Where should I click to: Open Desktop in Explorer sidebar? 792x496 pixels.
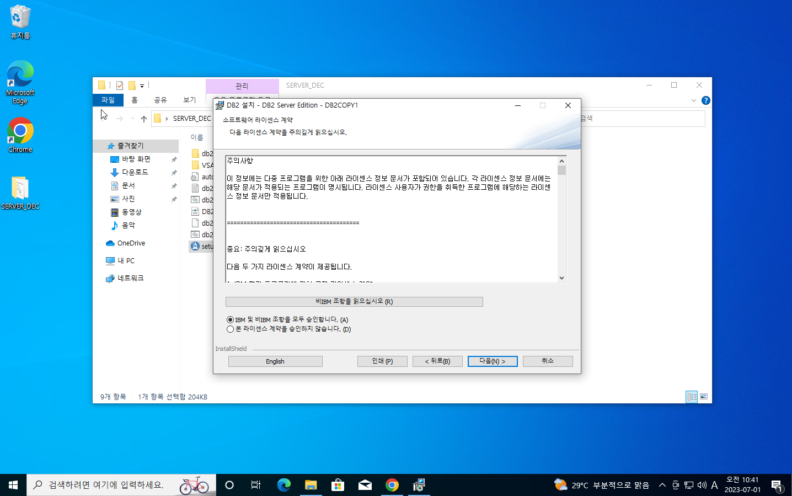tap(136, 159)
